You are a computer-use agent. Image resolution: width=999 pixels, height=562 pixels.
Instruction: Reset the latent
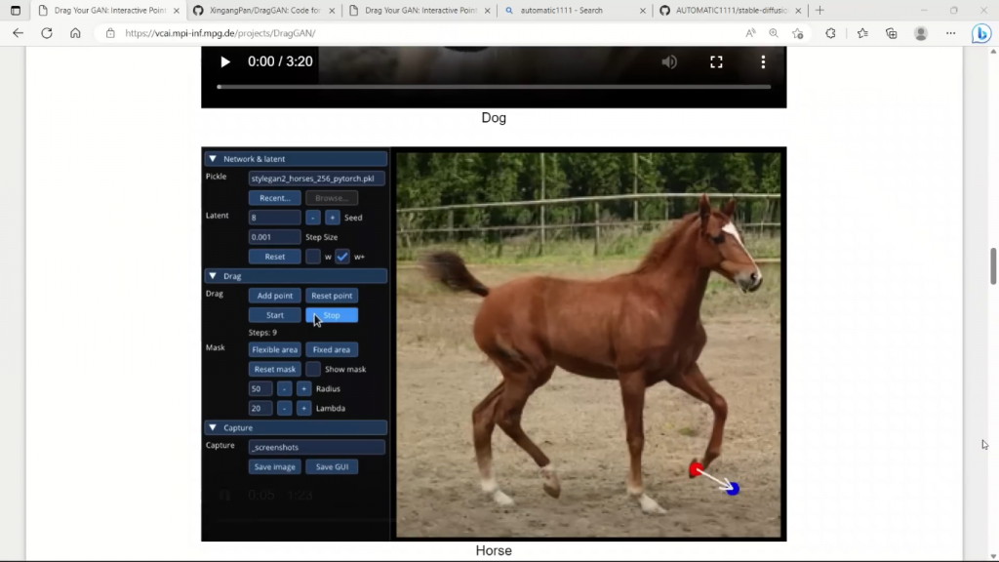tap(274, 257)
